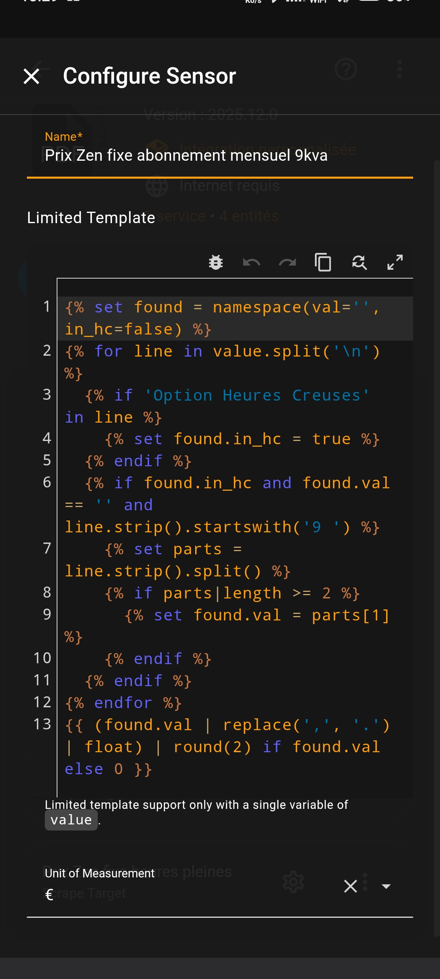Viewport: 440px width, 979px height.
Task: Click the bug icon in editor toolbar
Action: coord(216,262)
